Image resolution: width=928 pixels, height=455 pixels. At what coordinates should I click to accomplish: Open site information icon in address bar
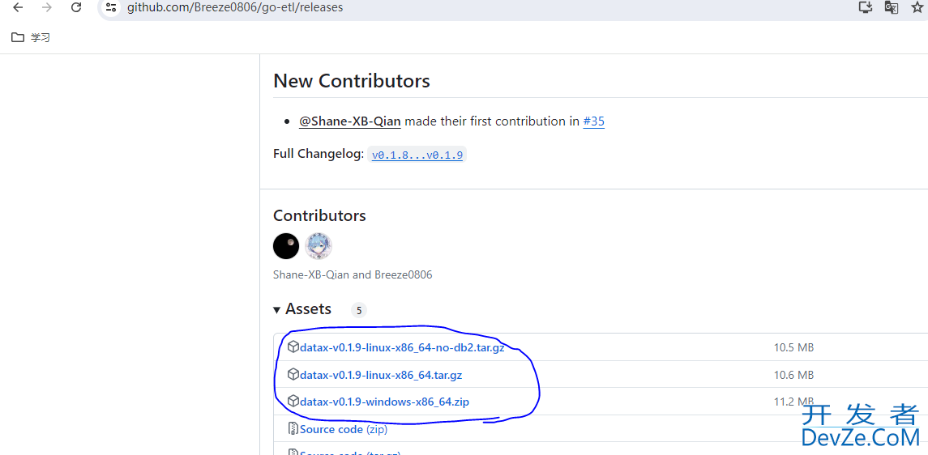(x=111, y=7)
